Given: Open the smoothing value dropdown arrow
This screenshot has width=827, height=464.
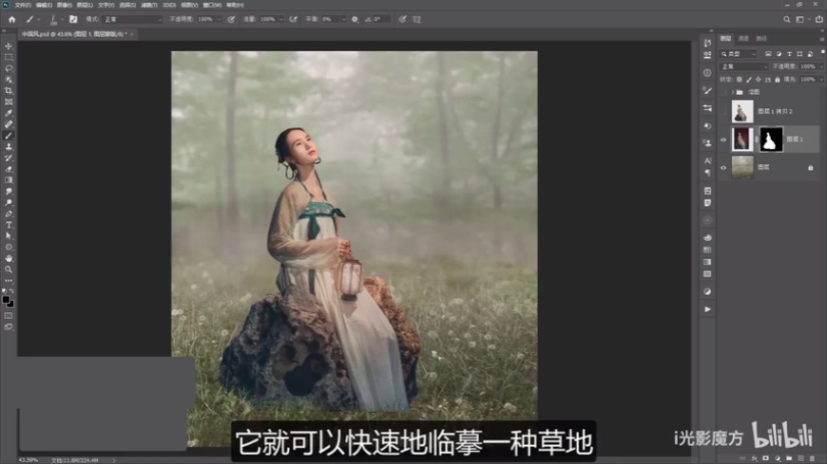Looking at the screenshot, I should pos(343,19).
